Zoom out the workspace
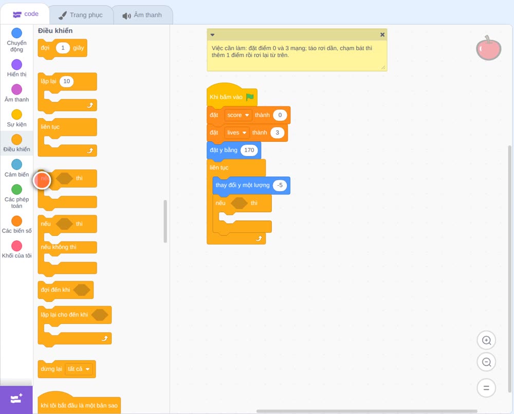514x414 pixels. click(486, 362)
